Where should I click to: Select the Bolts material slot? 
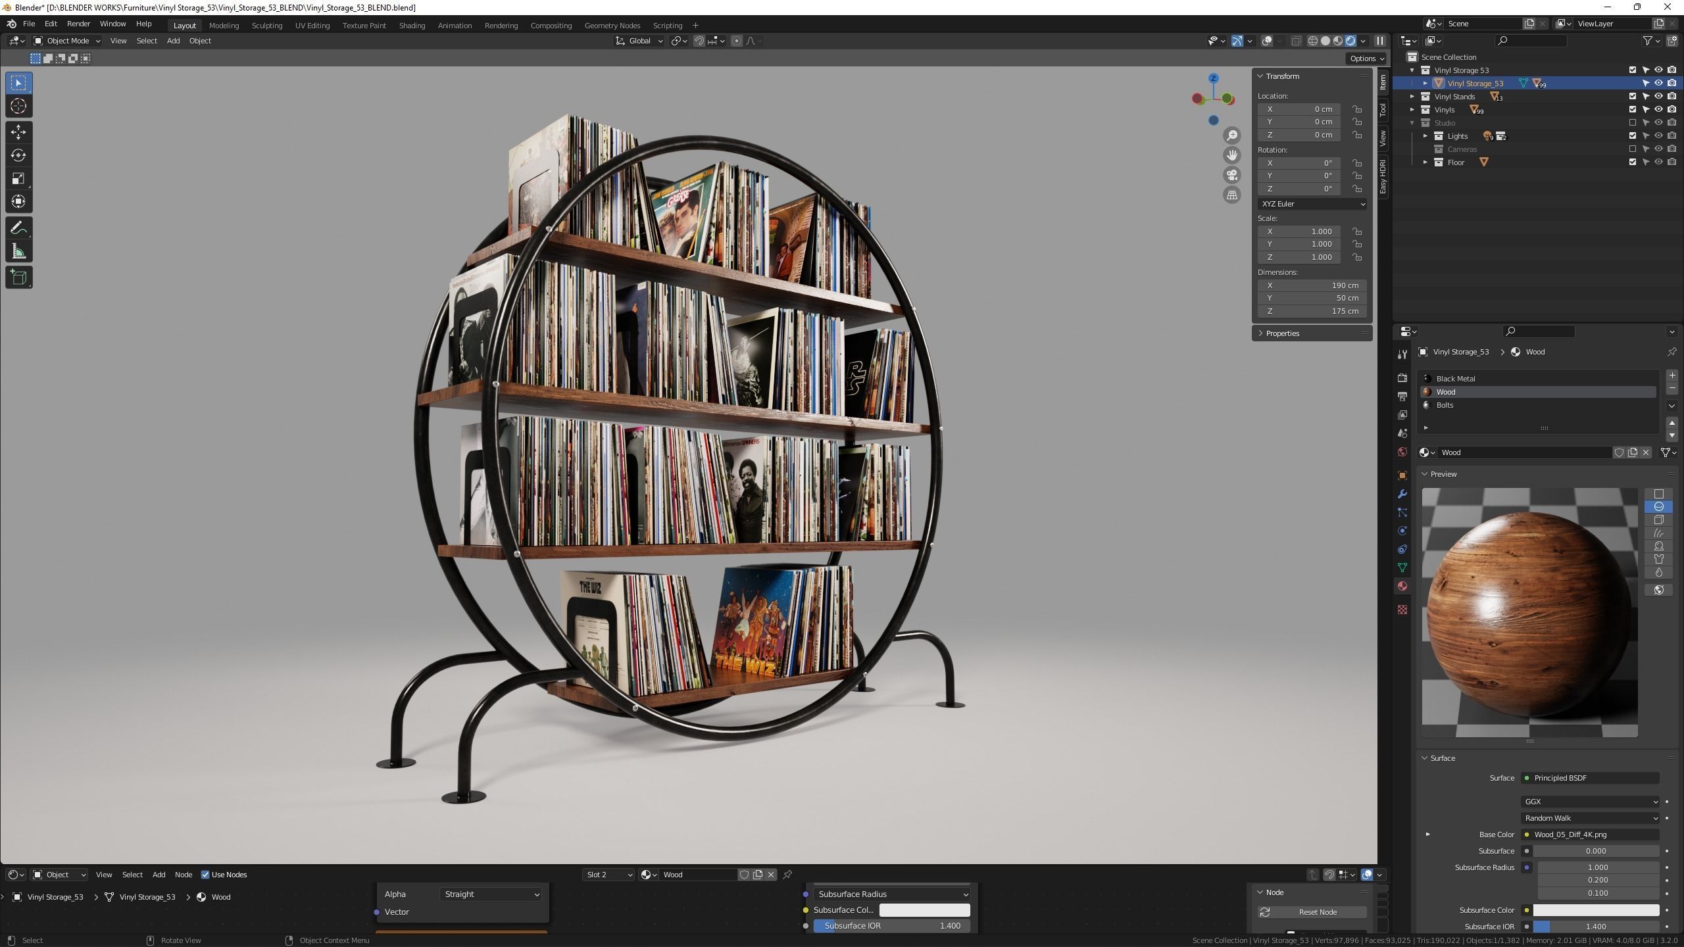(x=1537, y=405)
